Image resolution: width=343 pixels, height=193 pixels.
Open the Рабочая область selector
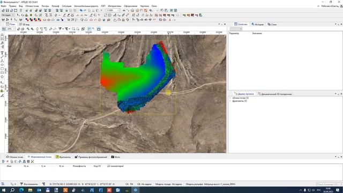coord(330,6)
